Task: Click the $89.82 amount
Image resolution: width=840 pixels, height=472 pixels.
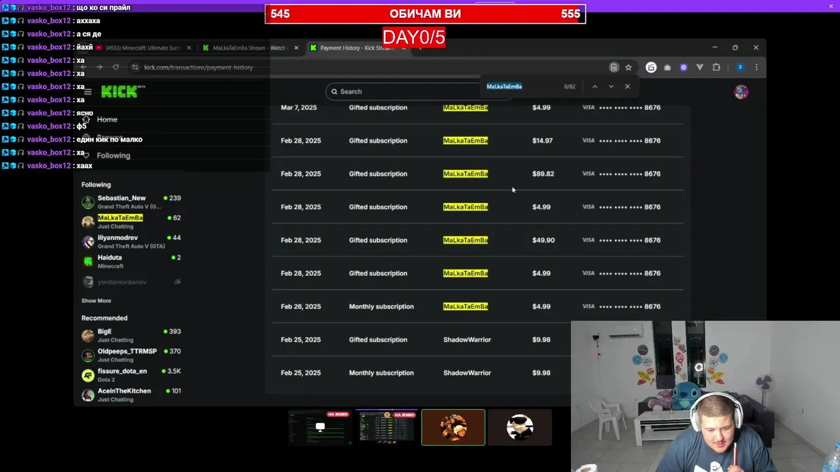Action: [543, 174]
